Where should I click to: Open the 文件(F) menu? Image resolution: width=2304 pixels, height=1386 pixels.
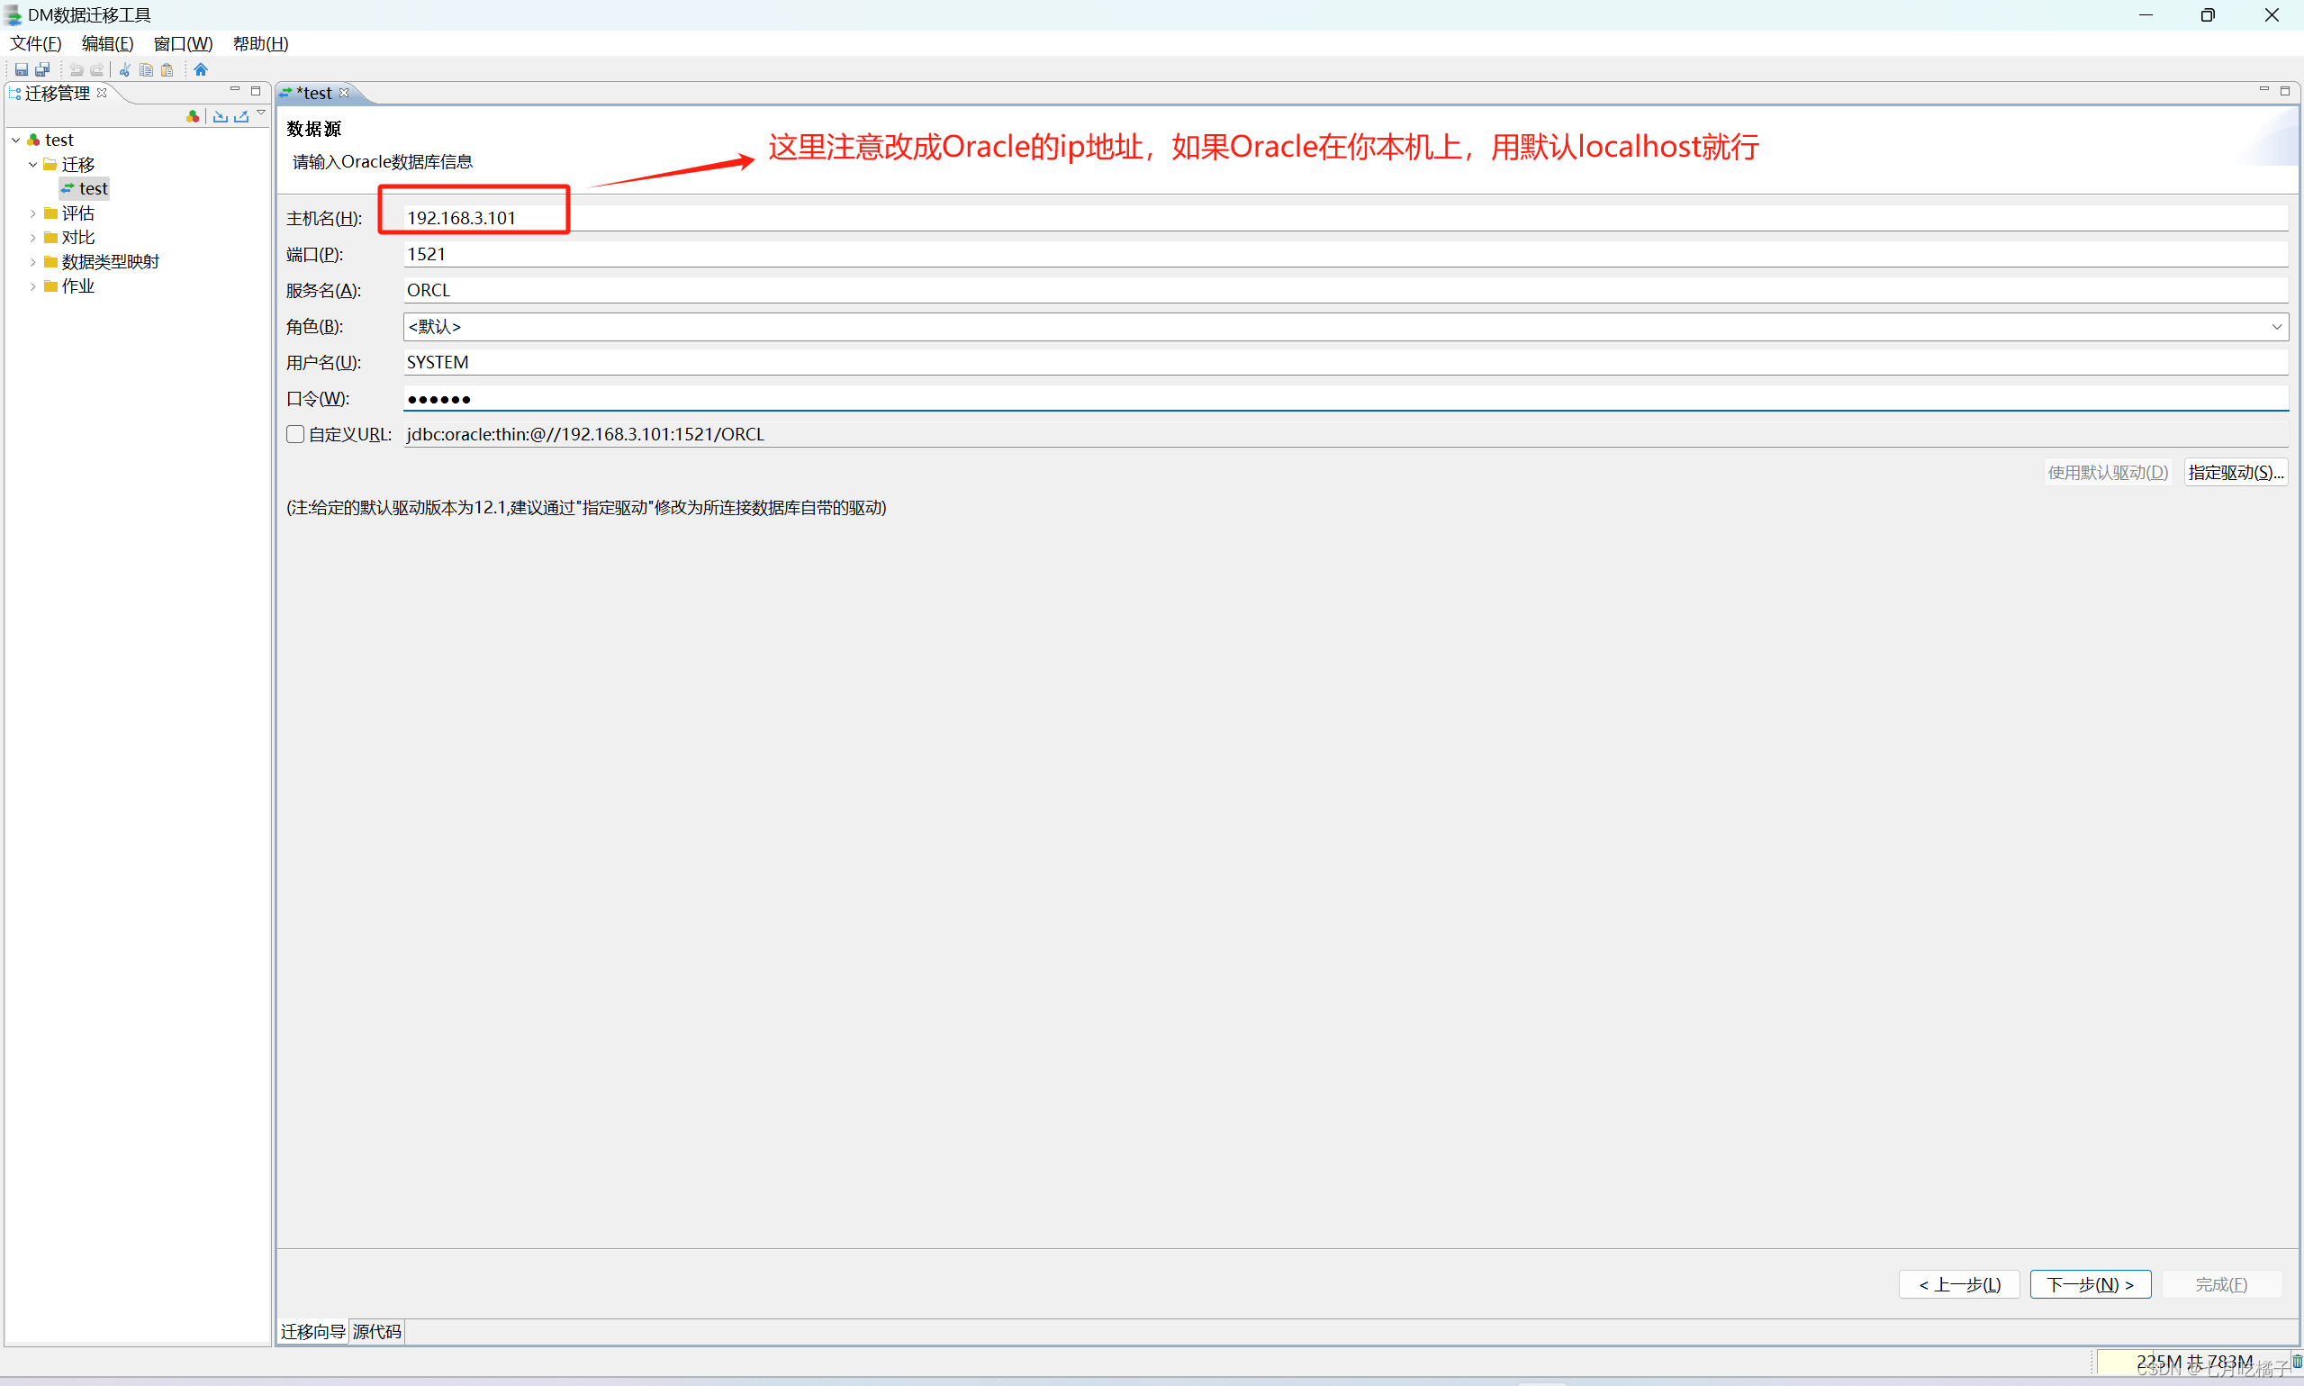click(x=35, y=44)
